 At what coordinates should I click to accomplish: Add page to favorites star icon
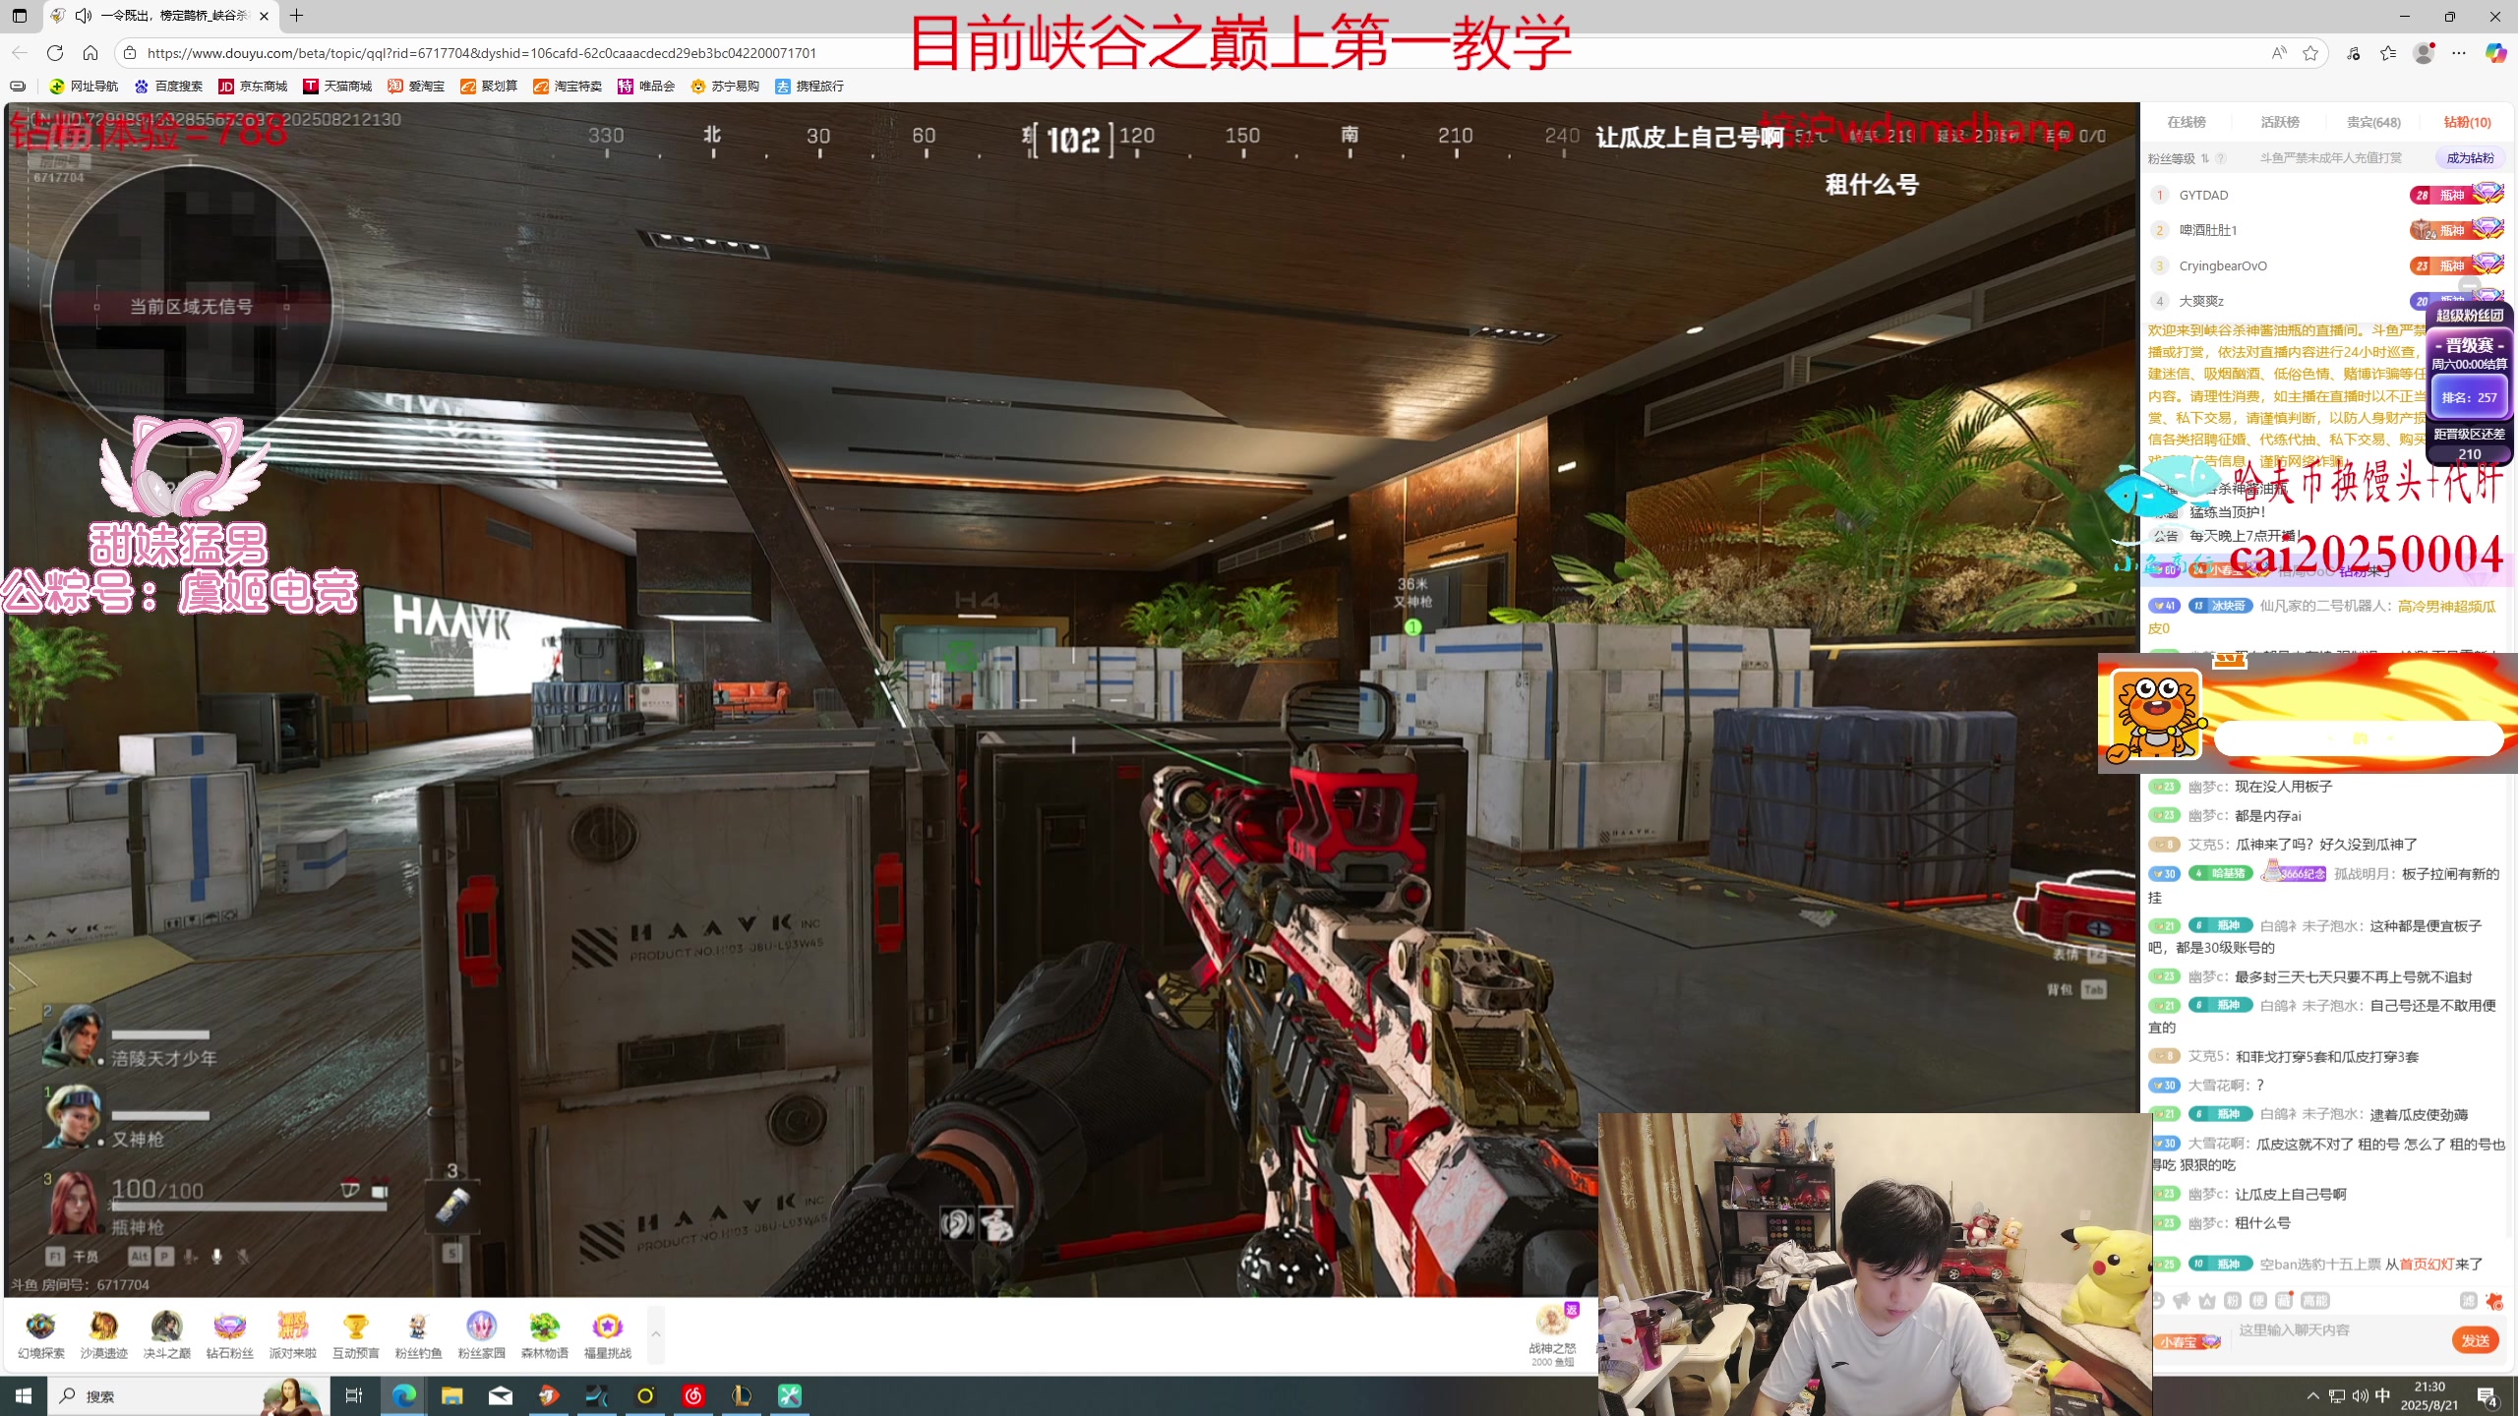point(2310,53)
